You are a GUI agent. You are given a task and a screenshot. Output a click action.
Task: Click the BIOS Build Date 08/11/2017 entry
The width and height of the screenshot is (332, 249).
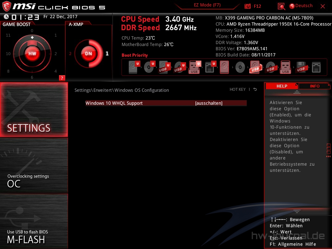[245, 55]
